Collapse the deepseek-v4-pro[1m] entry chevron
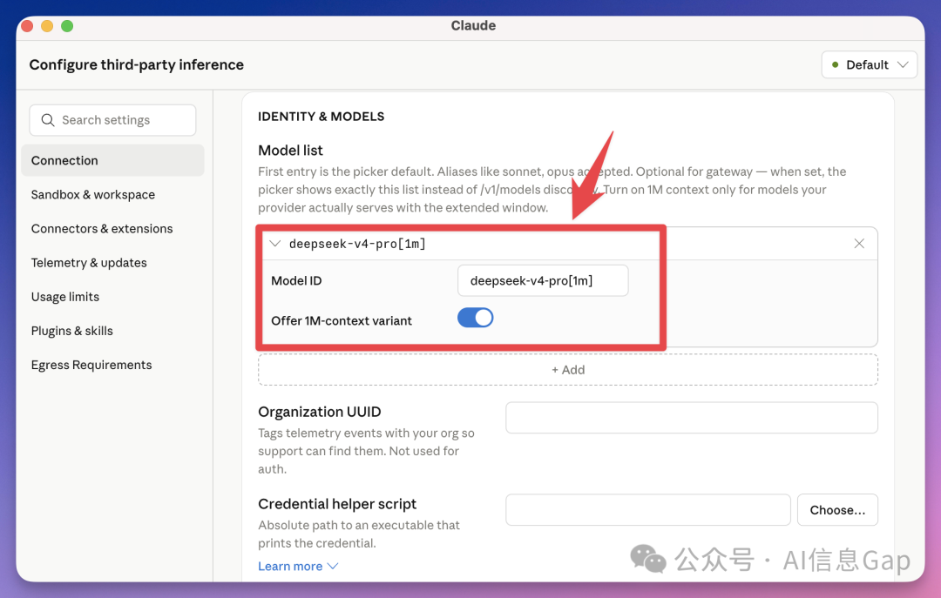This screenshot has height=598, width=941. (274, 244)
